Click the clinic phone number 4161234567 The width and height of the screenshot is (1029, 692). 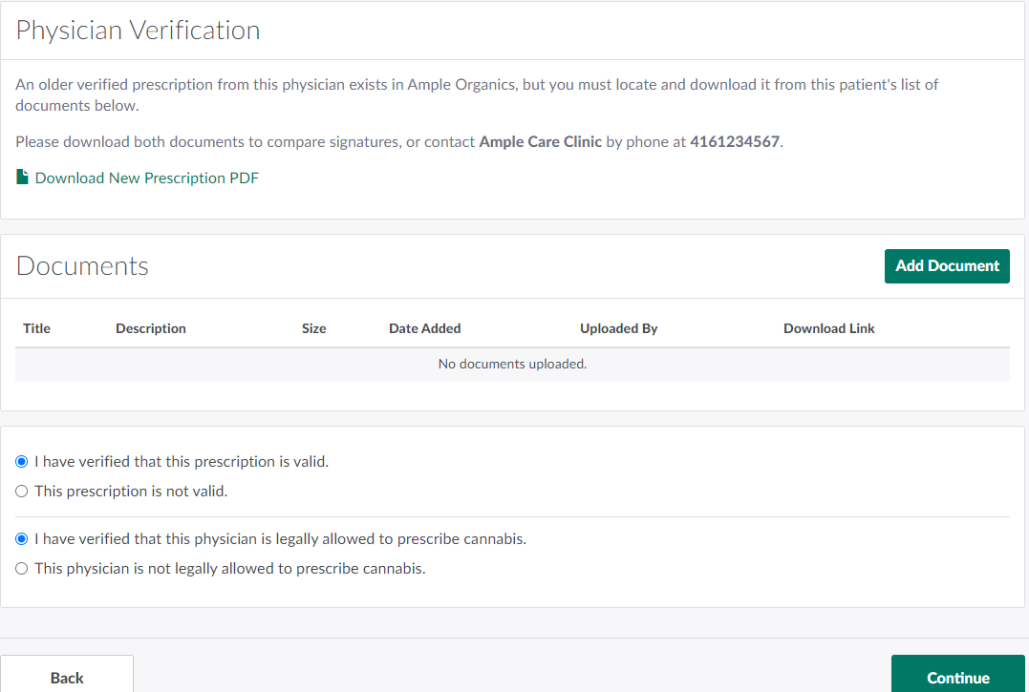click(734, 142)
